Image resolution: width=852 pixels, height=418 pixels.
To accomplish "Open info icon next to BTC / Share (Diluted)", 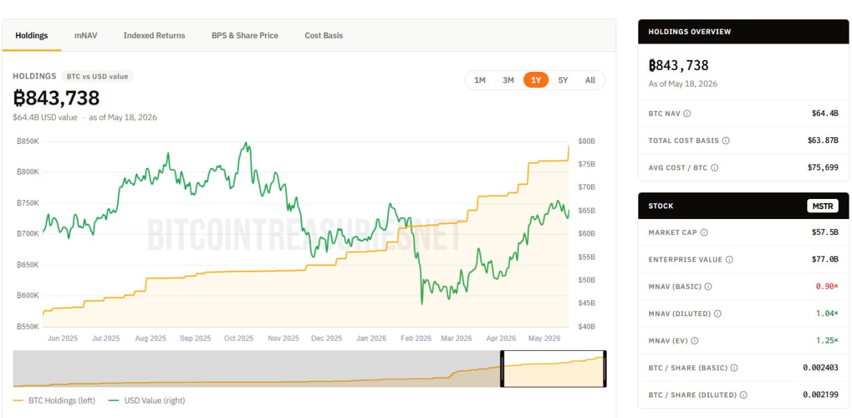I will pyautogui.click(x=744, y=395).
